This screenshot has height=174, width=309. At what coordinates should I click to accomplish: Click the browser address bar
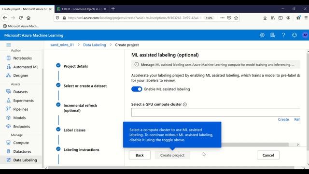(134, 18)
